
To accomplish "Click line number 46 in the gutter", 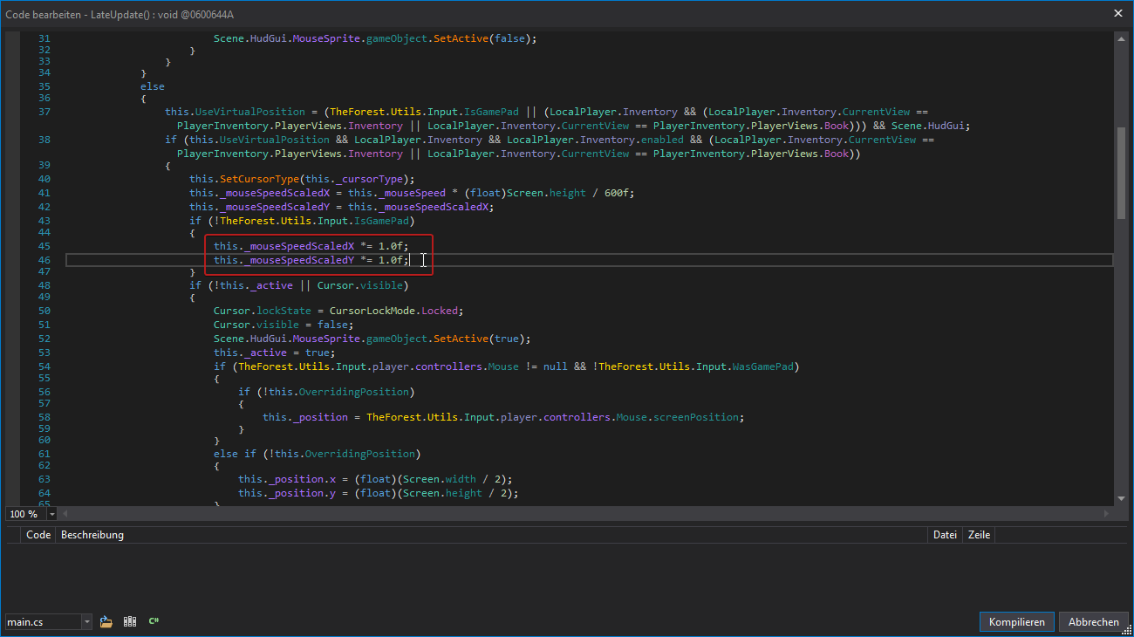I will (x=44, y=260).
